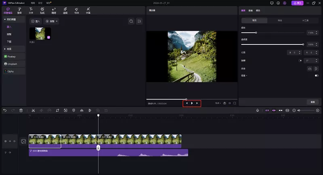Collapse the My Media (我的媒體) section
The width and height of the screenshot is (323, 175).
coord(5,19)
